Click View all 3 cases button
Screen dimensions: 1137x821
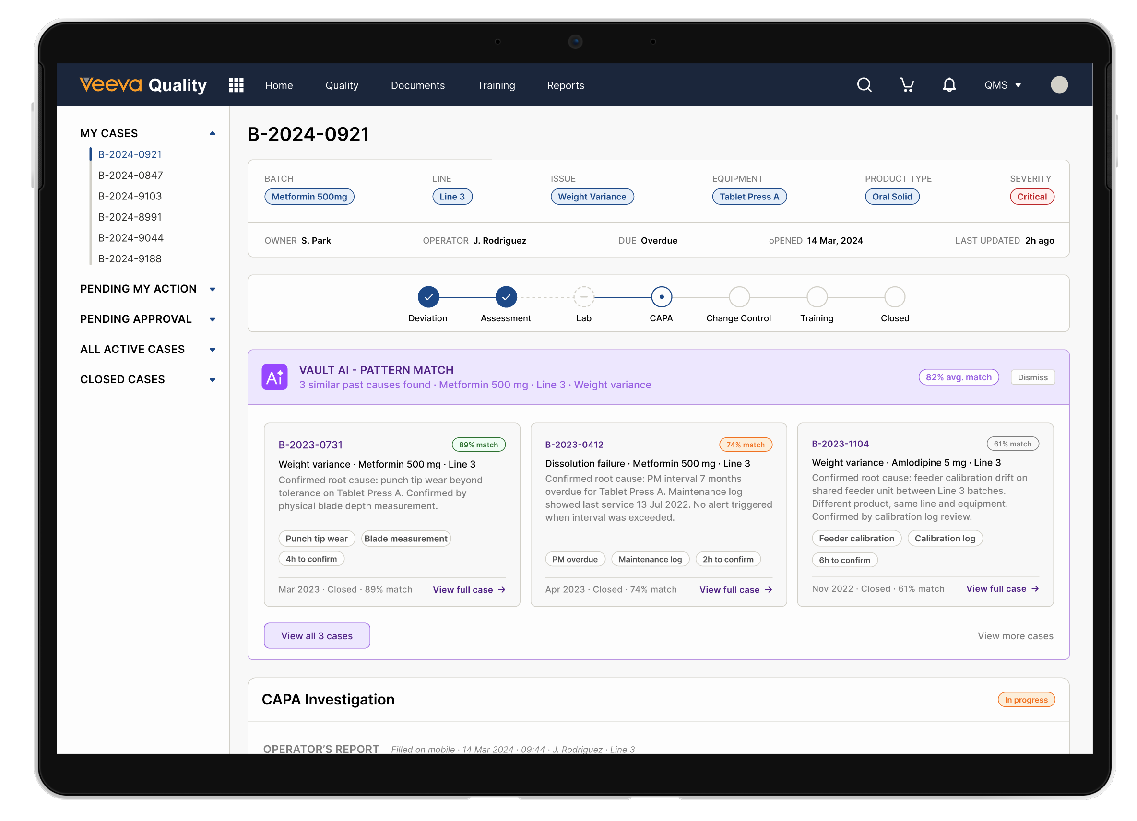coord(317,635)
